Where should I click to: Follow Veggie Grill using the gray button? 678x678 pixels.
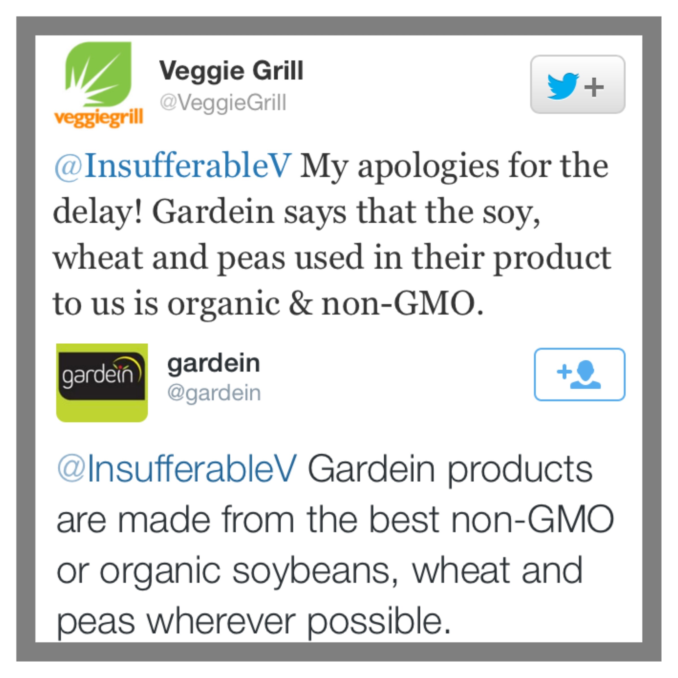[578, 84]
